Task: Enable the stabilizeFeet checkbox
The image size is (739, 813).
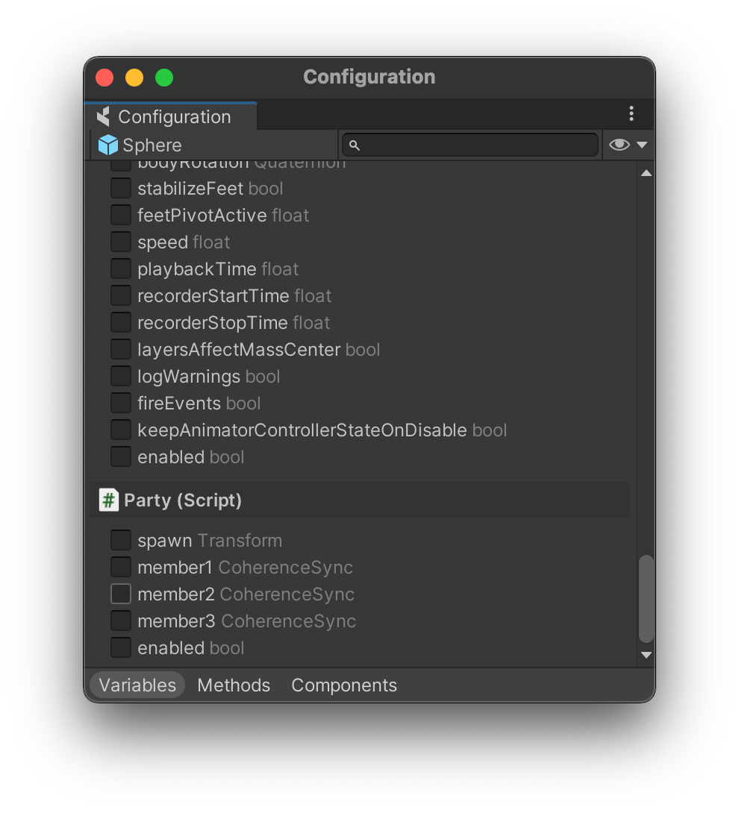Action: [121, 189]
